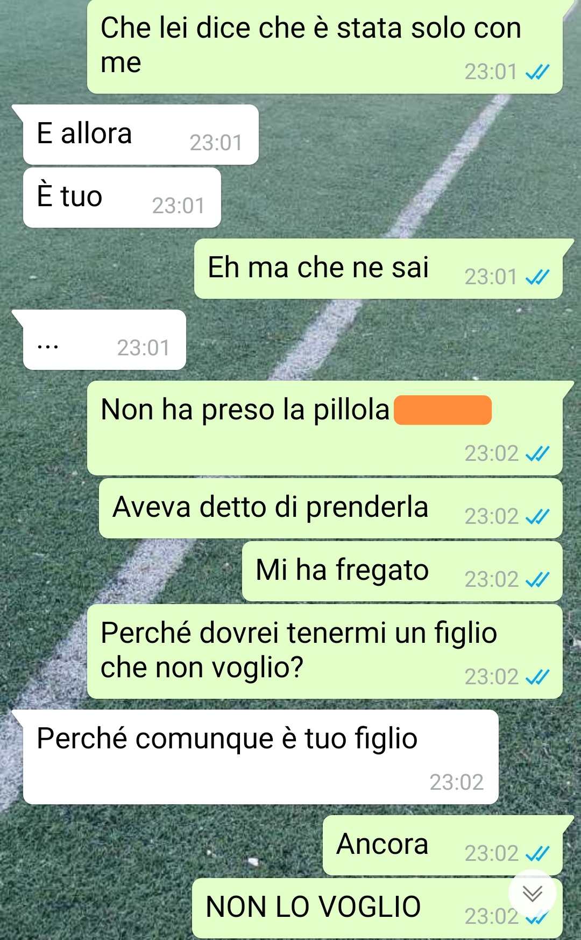This screenshot has width=581, height=940.
Task: Select the 'E allora' message bubble
Action: click(x=140, y=135)
